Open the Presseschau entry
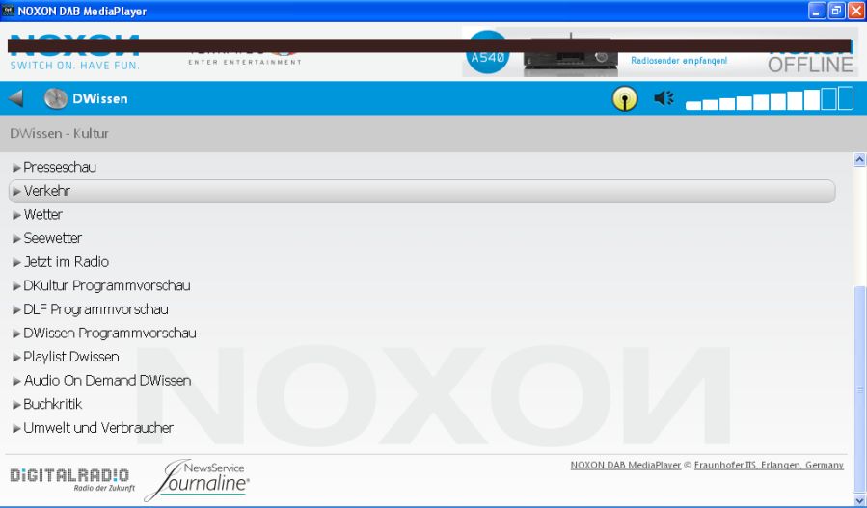This screenshot has width=867, height=508. (x=60, y=167)
